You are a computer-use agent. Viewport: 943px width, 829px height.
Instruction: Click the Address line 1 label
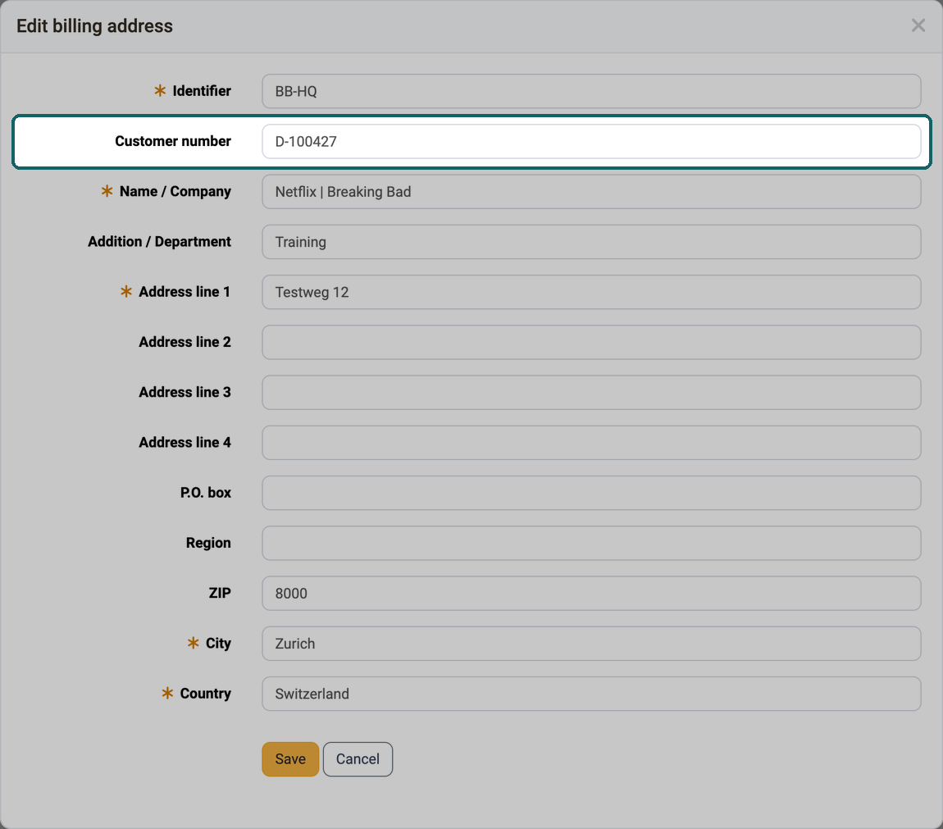coord(184,292)
